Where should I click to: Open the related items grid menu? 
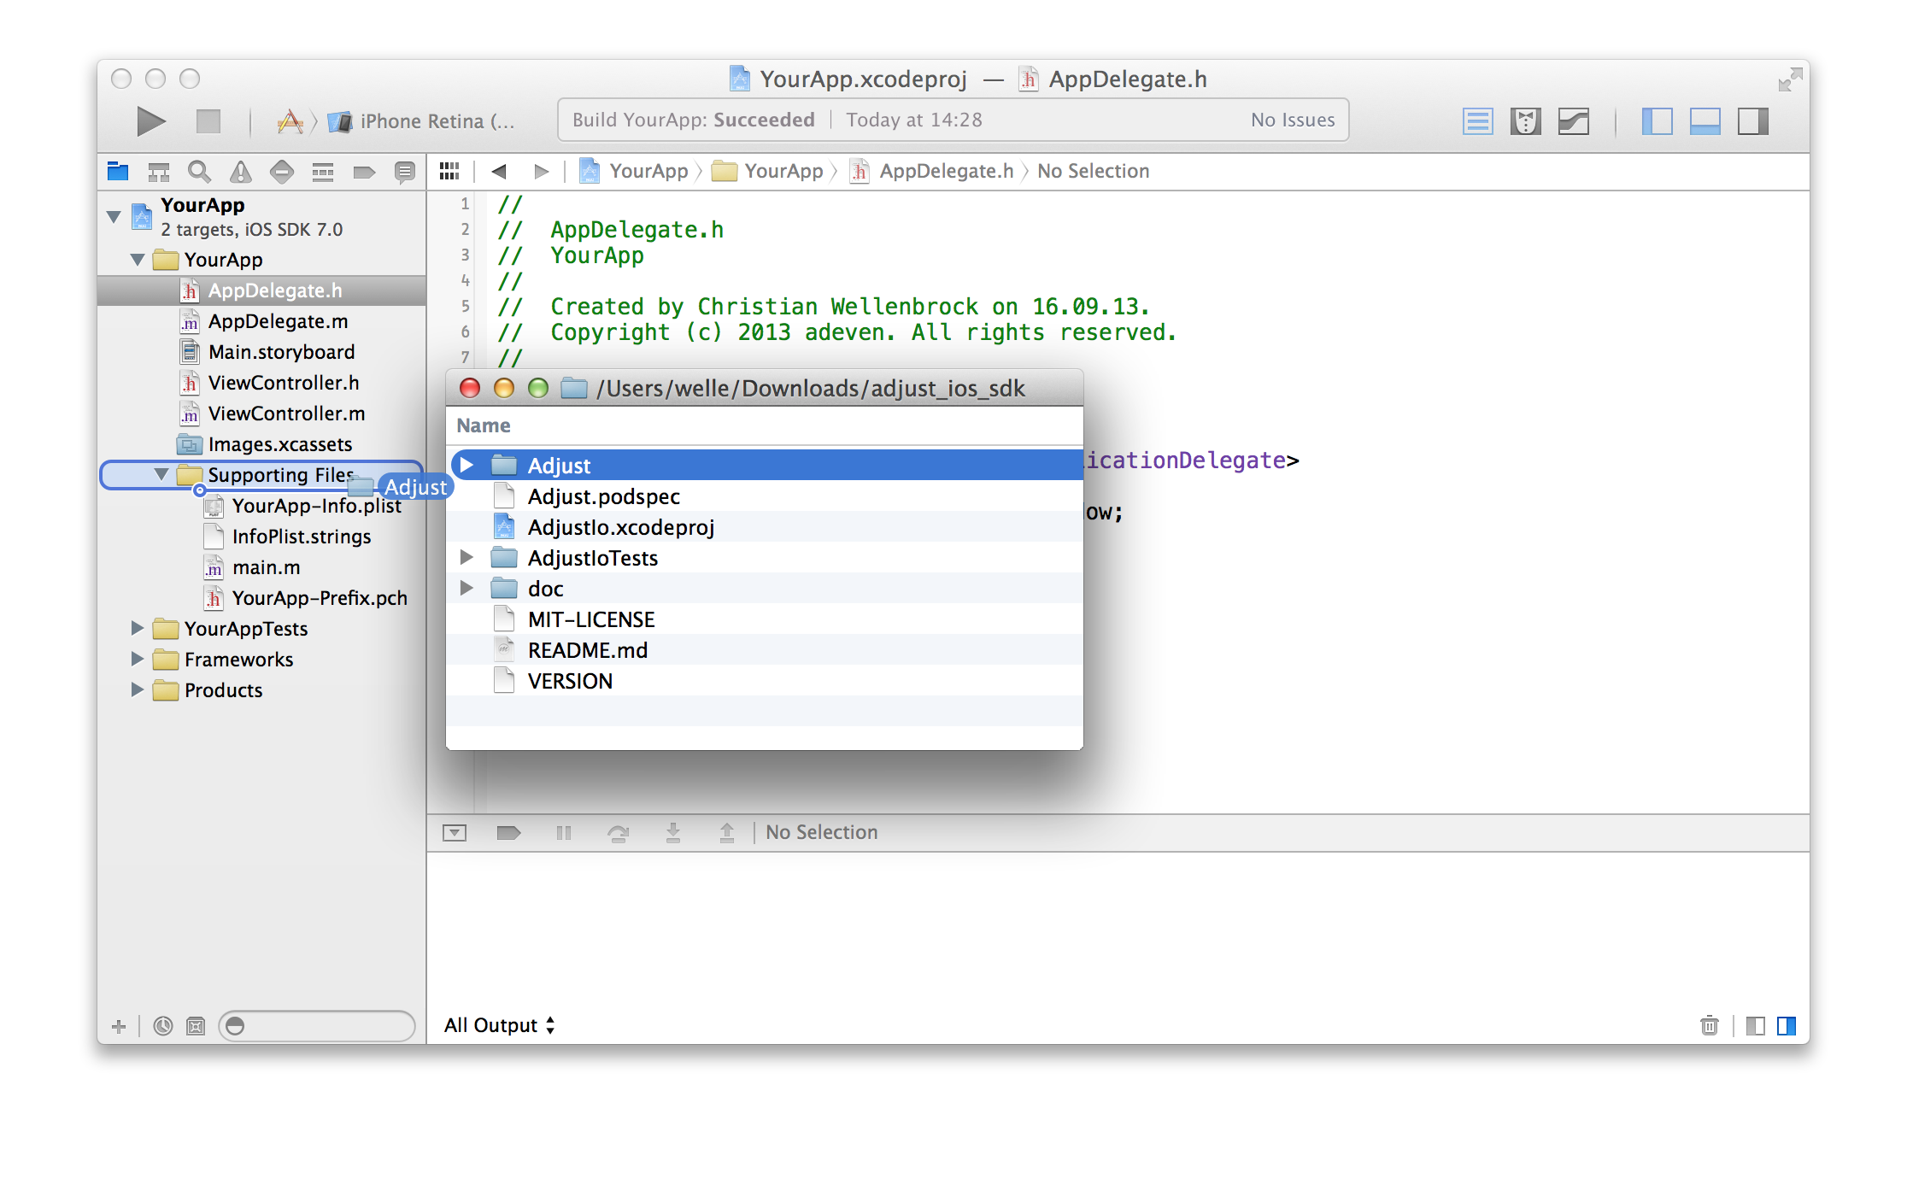tap(449, 171)
